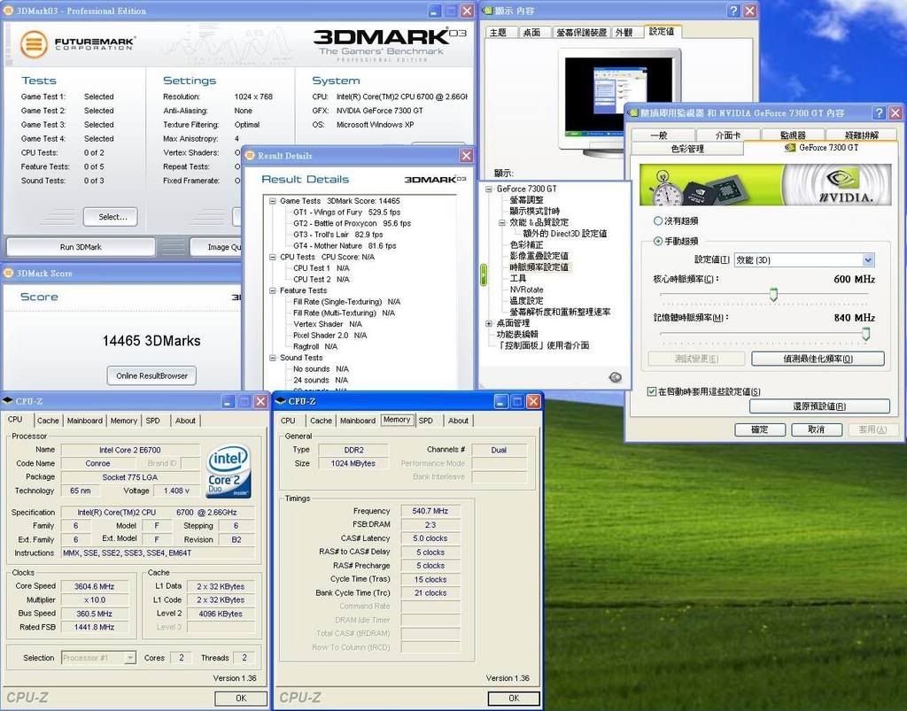Open the Cache tab in the CPU-Z processor window
This screenshot has height=711, width=907.
48,421
